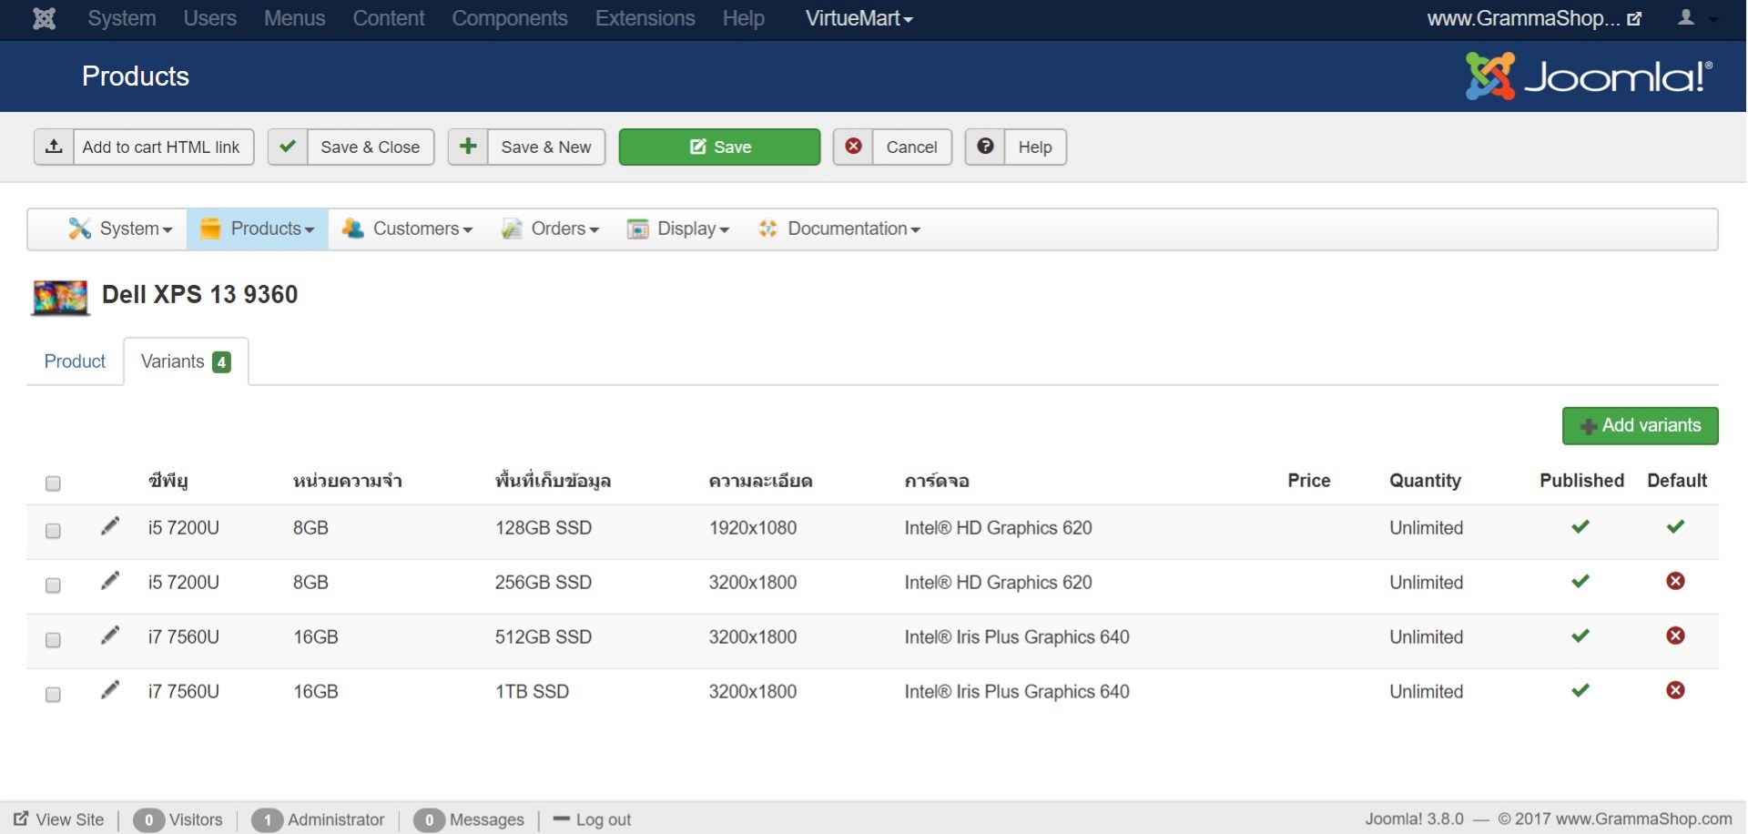This screenshot has height=834, width=1748.
Task: Click Log out in the footer
Action: (x=593, y=819)
